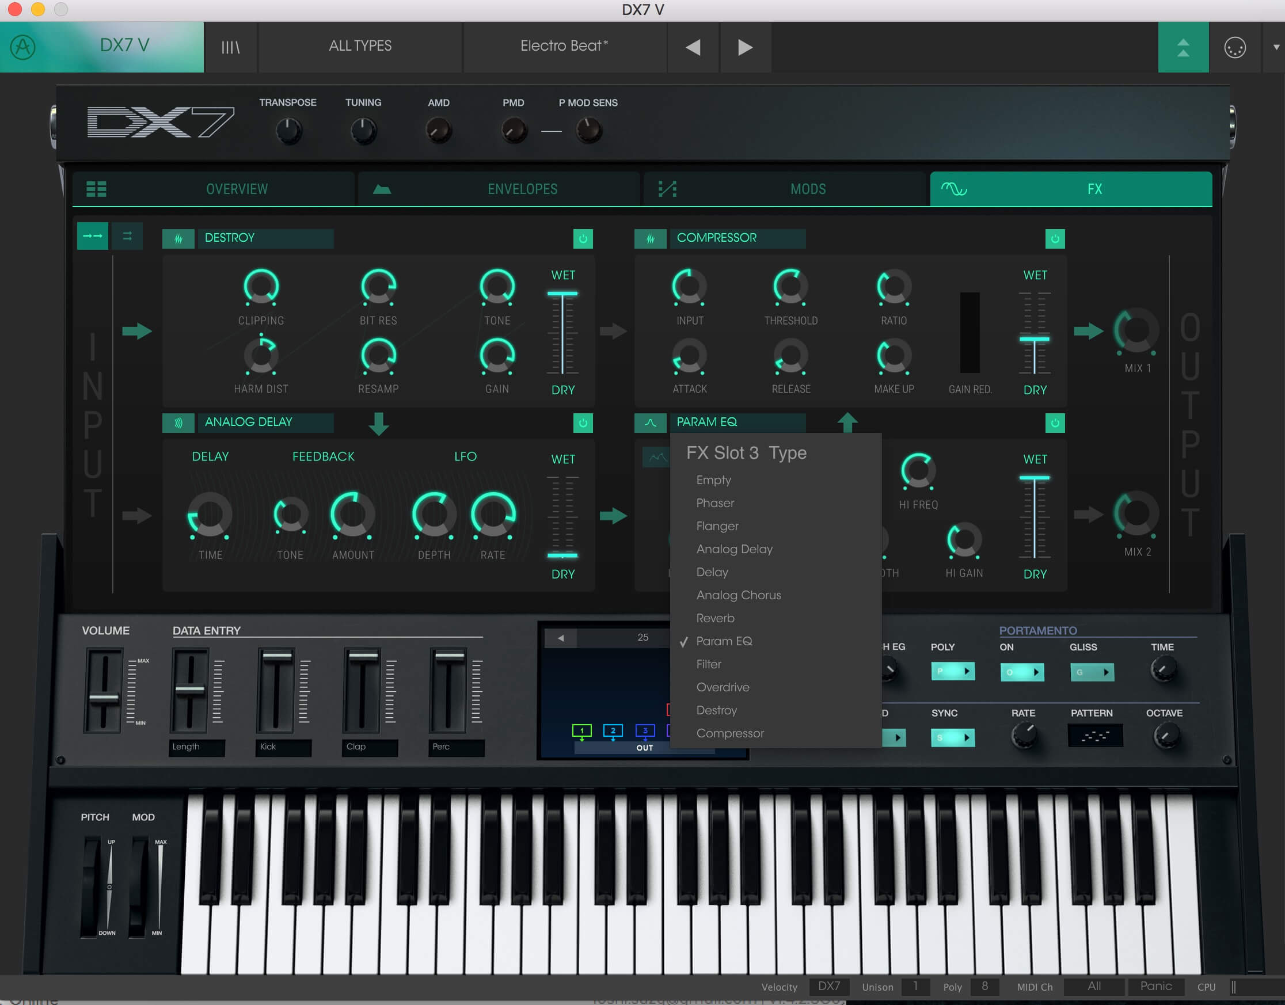Click the BIT RES knob

(378, 287)
